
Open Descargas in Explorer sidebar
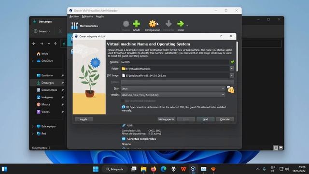tap(47, 83)
